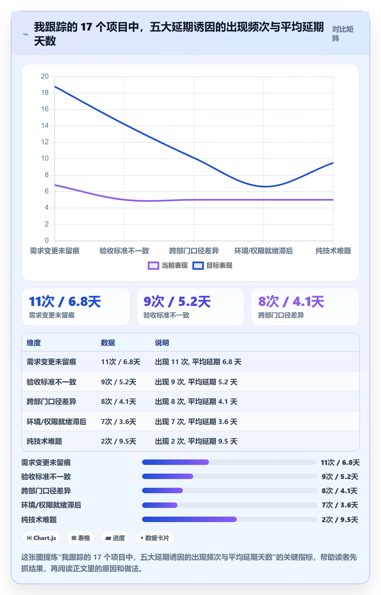
Task: Click the 验收标准不一致 progress bar
Action: pyautogui.click(x=230, y=476)
